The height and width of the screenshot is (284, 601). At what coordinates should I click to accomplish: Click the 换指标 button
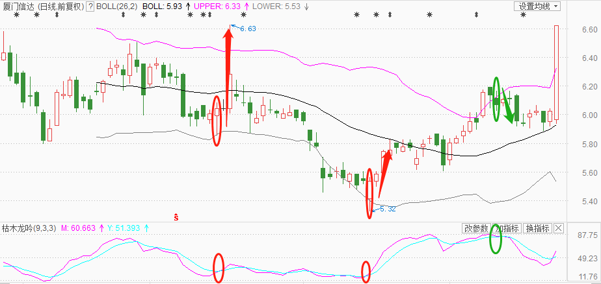pyautogui.click(x=537, y=229)
